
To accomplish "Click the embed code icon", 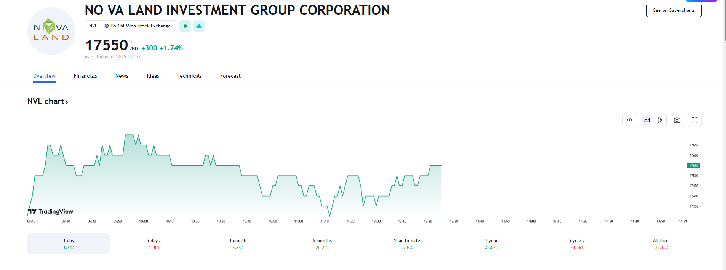I will pyautogui.click(x=629, y=120).
